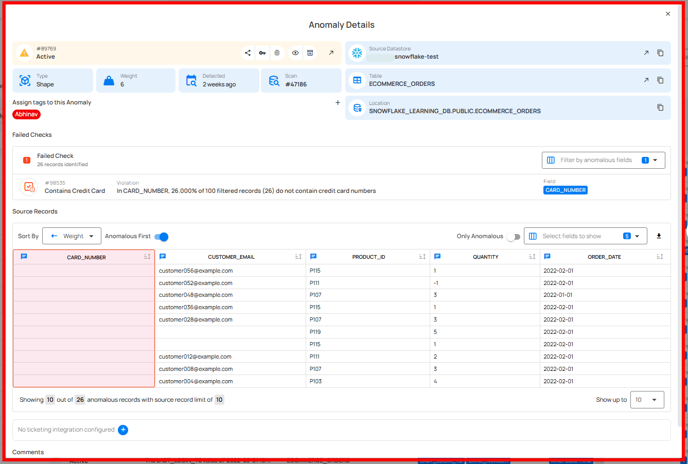The height and width of the screenshot is (464, 688).
Task: Click the ORDER_DATE column header
Action: pyautogui.click(x=604, y=257)
